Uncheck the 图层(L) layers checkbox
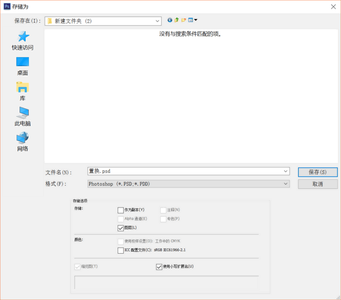 [x=120, y=228]
